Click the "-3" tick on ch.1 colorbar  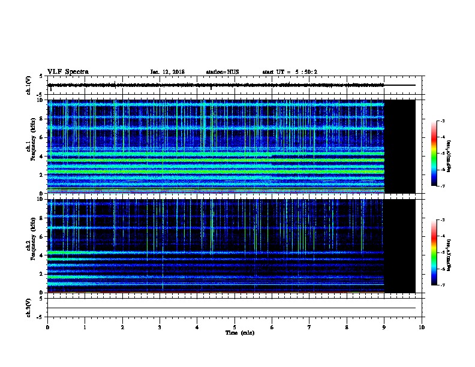click(x=442, y=121)
